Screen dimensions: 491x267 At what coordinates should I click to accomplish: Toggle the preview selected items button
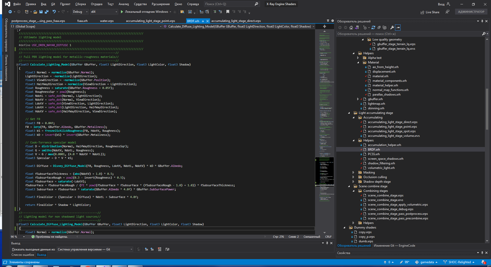(398, 28)
